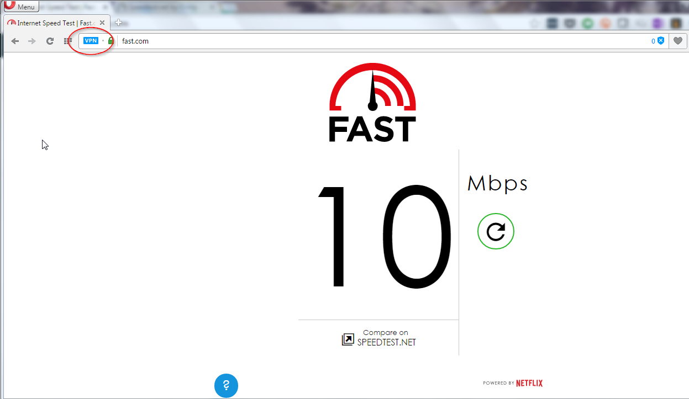
Task: Open the Speed Dial grid icon
Action: pyautogui.click(x=67, y=41)
